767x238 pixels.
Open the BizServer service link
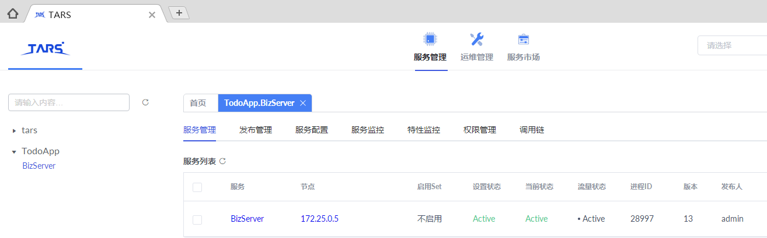point(247,219)
